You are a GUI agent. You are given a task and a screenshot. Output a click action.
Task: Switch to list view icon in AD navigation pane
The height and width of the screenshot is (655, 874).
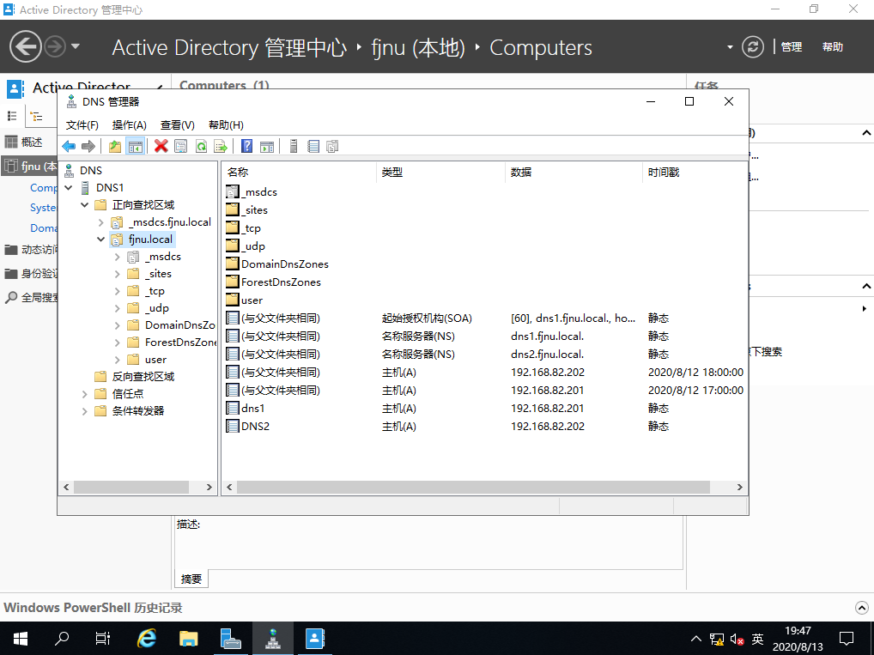12,116
